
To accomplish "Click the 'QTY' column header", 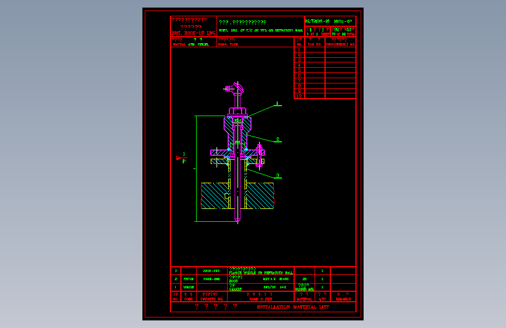I will pyautogui.click(x=322, y=299).
